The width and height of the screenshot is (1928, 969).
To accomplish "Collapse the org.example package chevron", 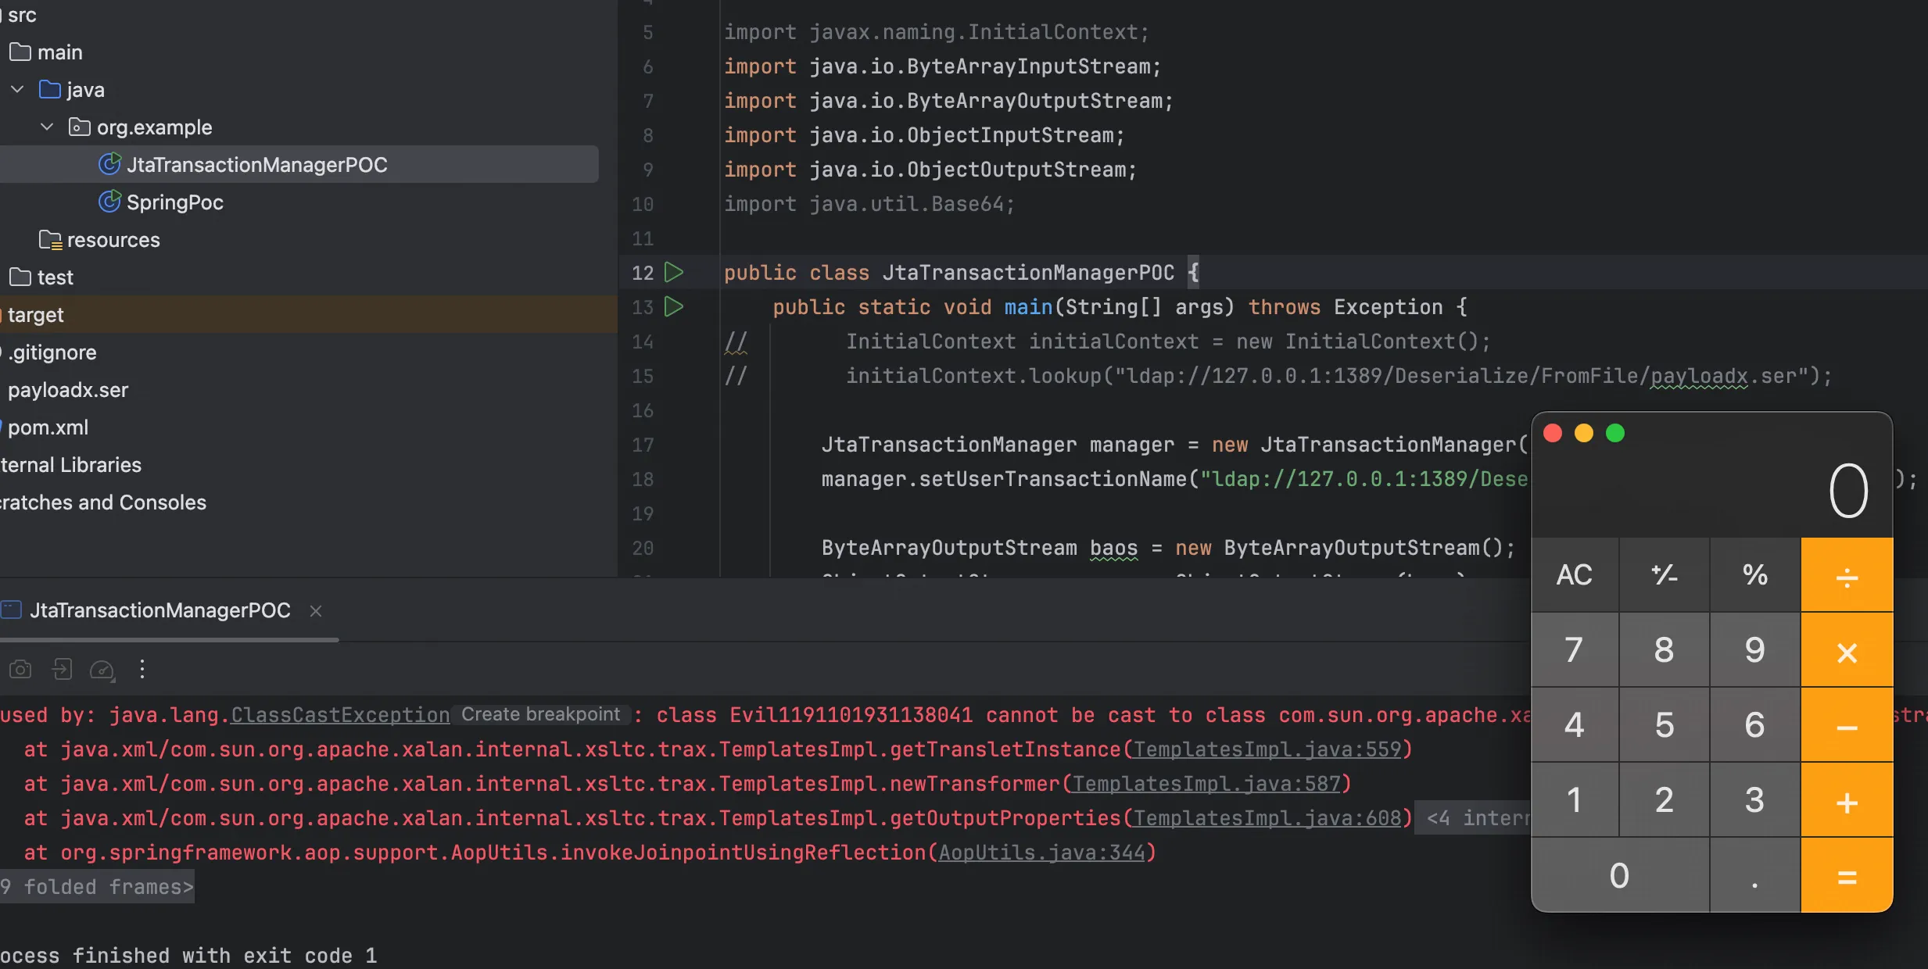I will click(x=47, y=127).
